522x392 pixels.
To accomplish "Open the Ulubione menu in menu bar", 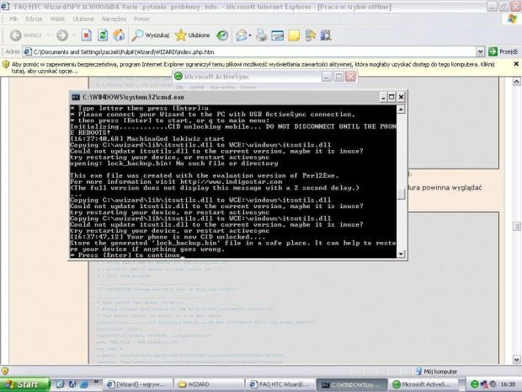I will 83,19.
